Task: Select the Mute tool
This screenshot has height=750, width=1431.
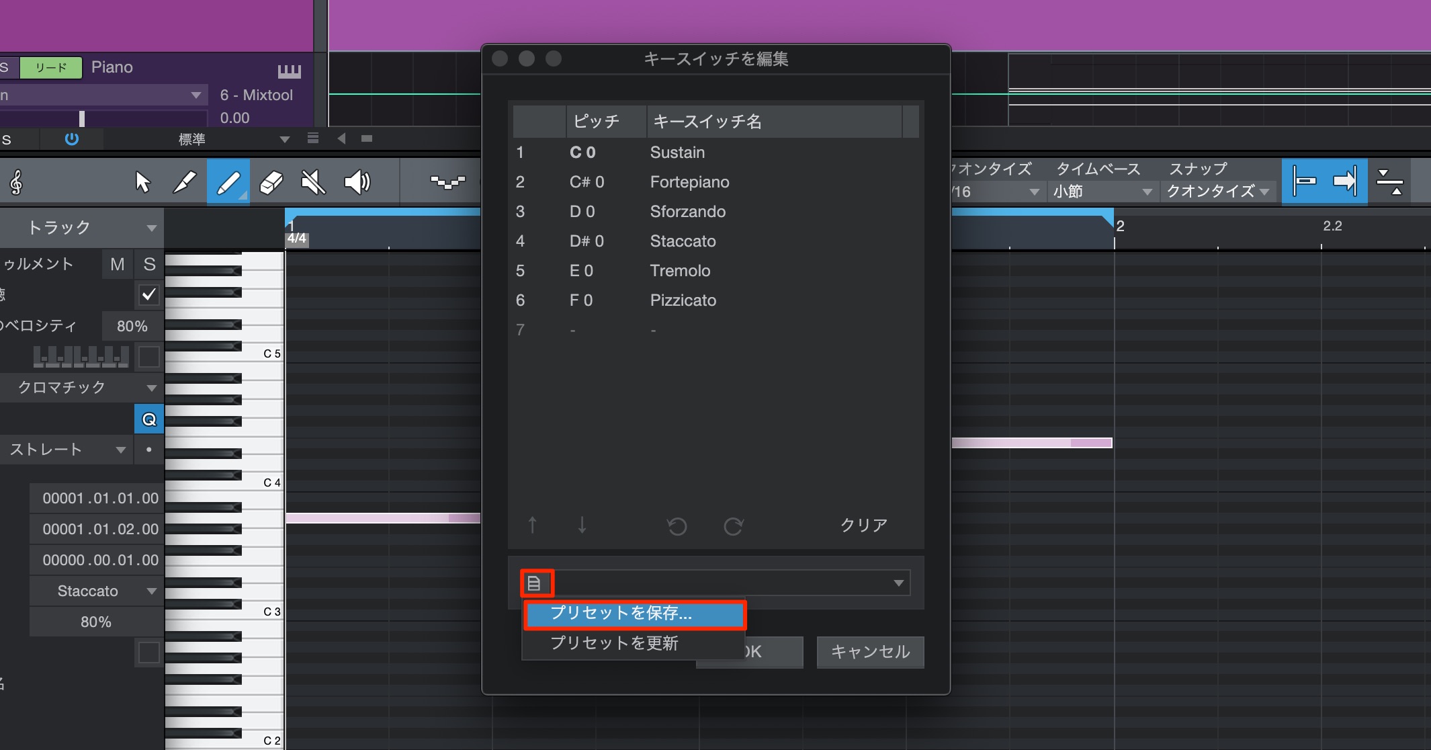Action: pyautogui.click(x=313, y=182)
